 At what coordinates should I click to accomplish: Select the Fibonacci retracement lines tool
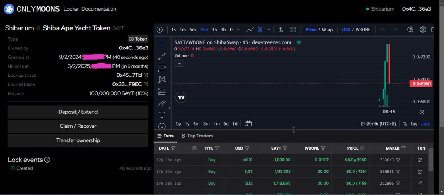tap(162, 68)
